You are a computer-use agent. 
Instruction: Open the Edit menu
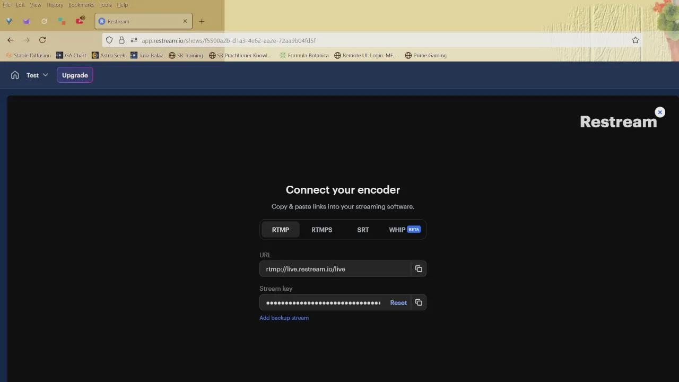(20, 5)
